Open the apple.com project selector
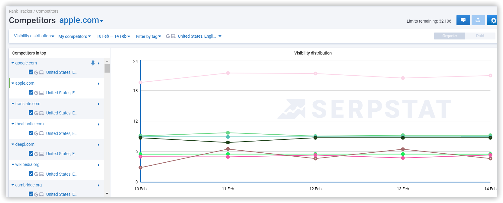Image resolution: width=503 pixels, height=203 pixels. click(81, 20)
